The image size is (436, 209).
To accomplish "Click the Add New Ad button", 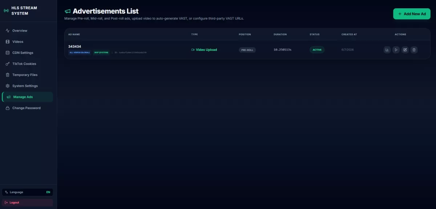I will [x=412, y=14].
